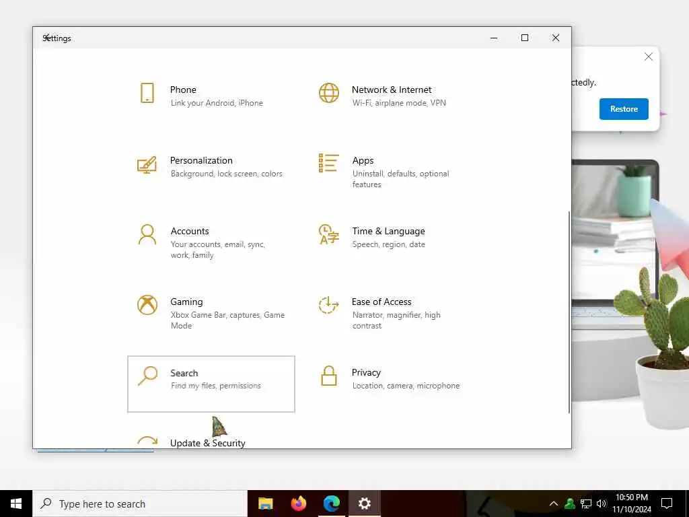Screen dimensions: 689x517
Task: Click the Ease of Access icon
Action: [x=328, y=305]
